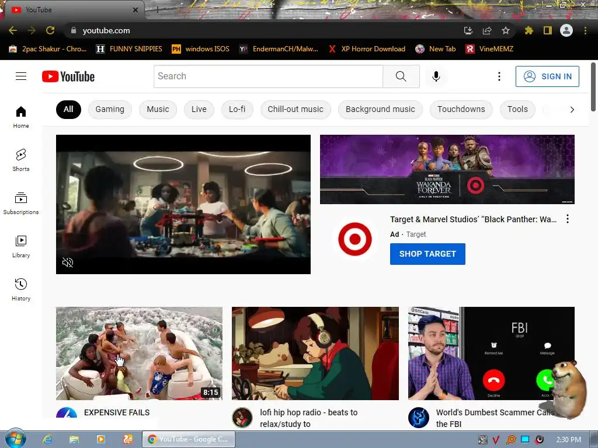Viewport: 598px width, 448px height.
Task: Select the Lo-fi filter chip
Action: (x=237, y=109)
